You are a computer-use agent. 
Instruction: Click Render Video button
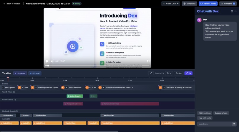[x=208, y=4]
